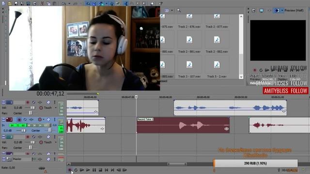The image size is (310, 174).
Task: Open Track FX on track 1
Action: [40, 102]
